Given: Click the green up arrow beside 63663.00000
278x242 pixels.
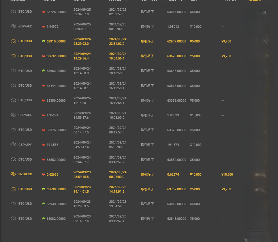Looking at the screenshot, I should coord(44,71).
